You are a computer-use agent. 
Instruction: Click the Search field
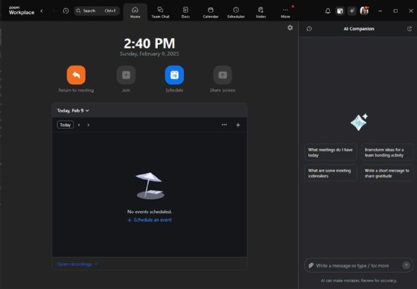[x=97, y=11]
